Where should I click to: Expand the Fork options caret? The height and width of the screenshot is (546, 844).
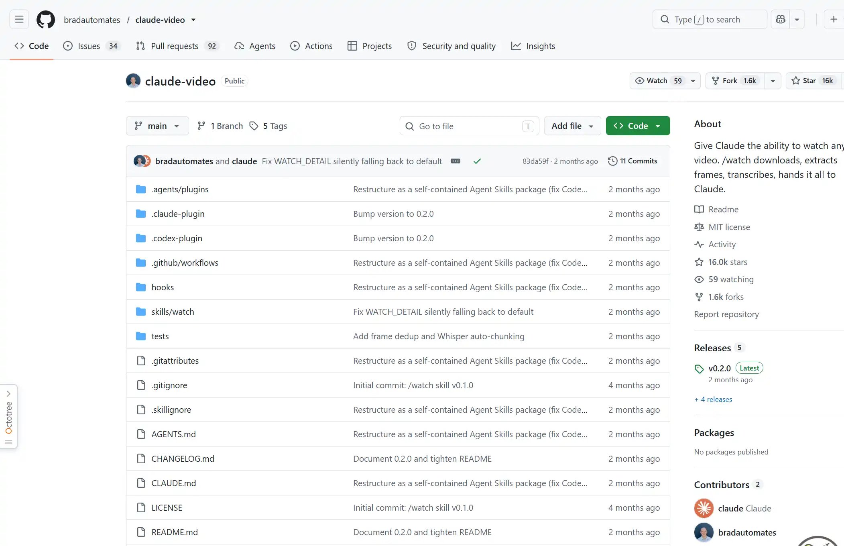click(x=773, y=81)
